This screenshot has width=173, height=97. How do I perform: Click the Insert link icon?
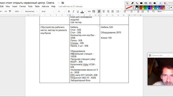coord(89,11)
